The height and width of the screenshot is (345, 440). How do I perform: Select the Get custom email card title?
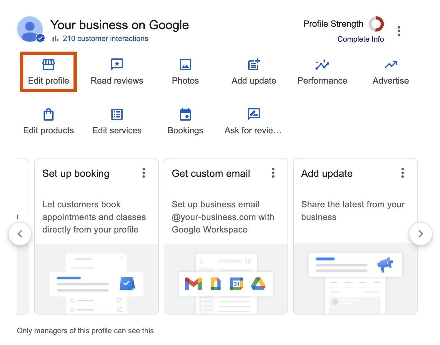coord(211,173)
